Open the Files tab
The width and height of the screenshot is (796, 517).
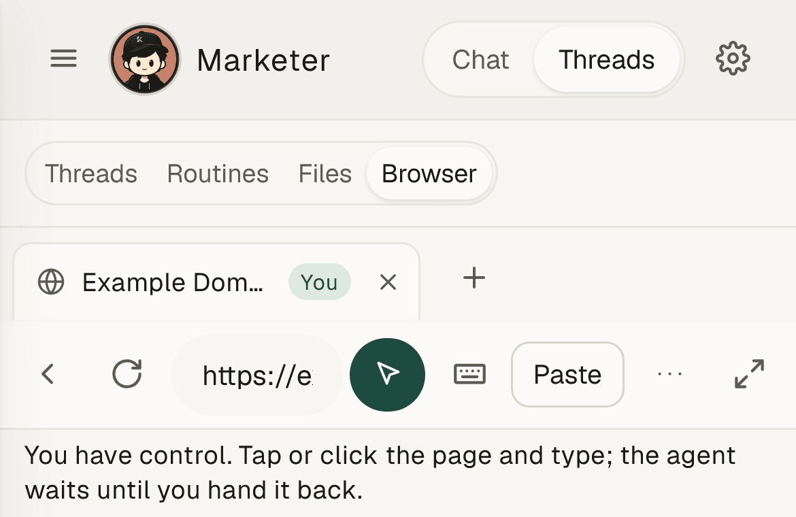coord(325,173)
